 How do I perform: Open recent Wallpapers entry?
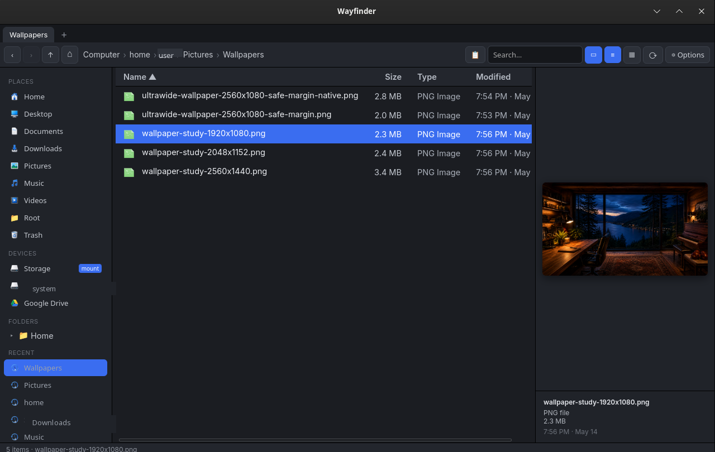coord(56,368)
